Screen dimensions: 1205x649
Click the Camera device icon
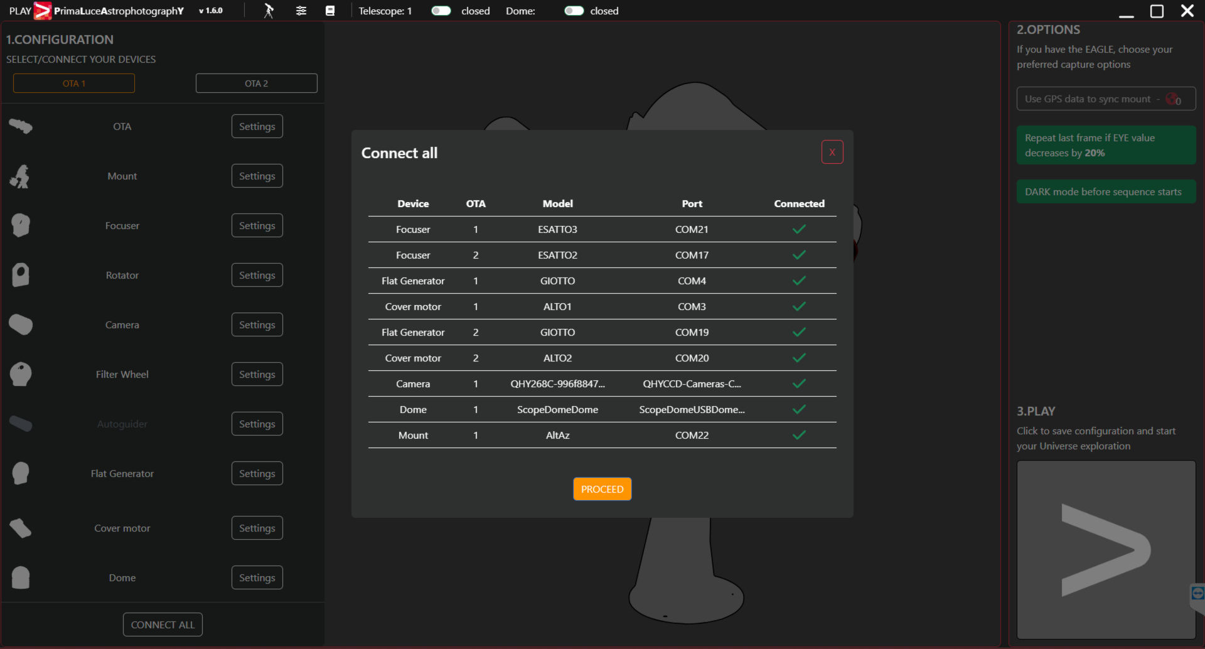pyautogui.click(x=21, y=324)
